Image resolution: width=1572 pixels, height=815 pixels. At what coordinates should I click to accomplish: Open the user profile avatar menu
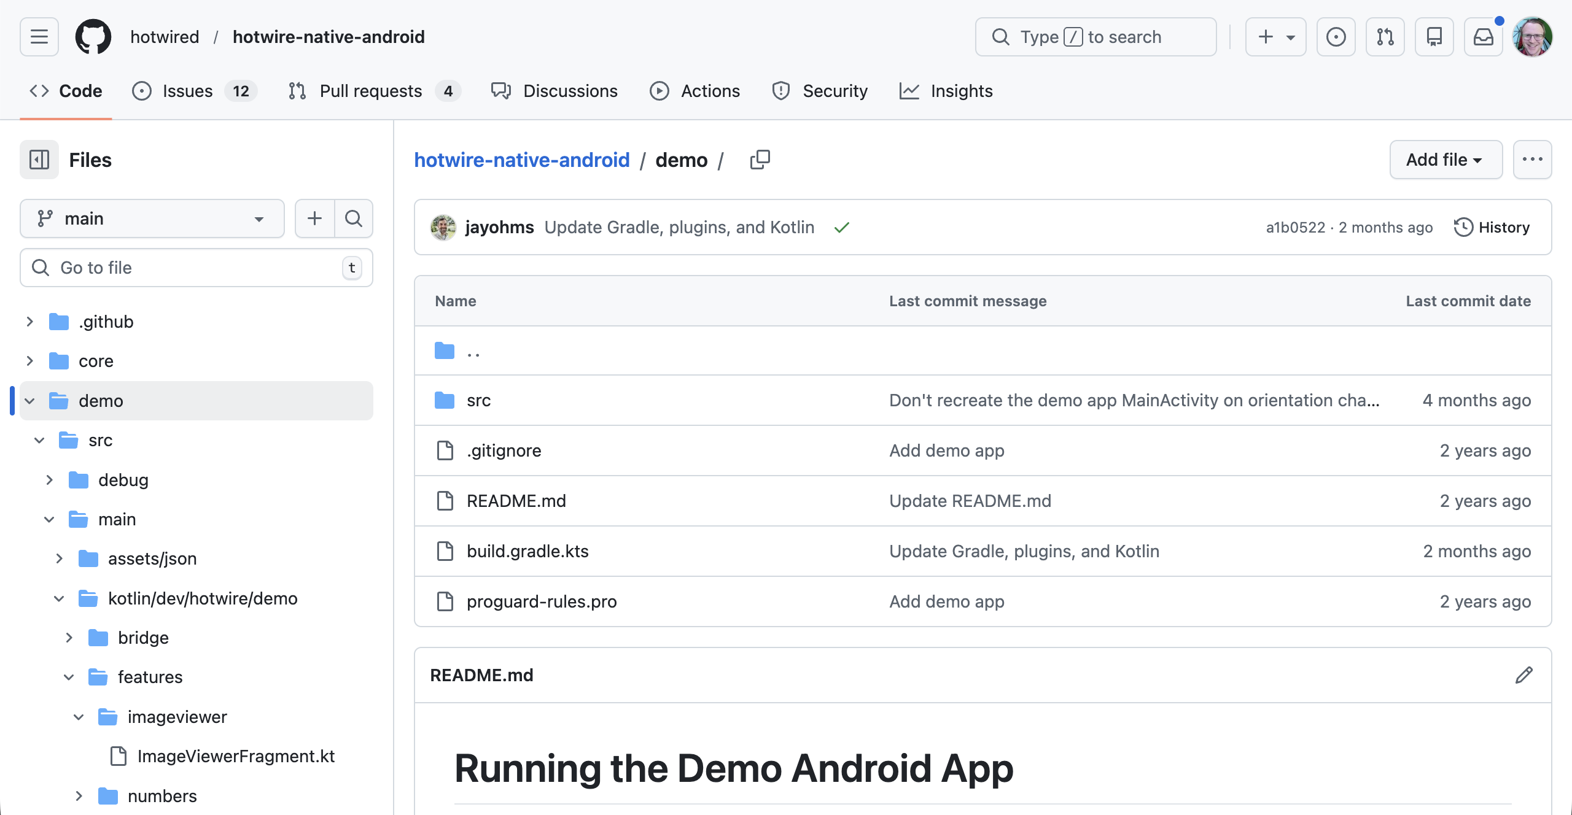coord(1532,37)
